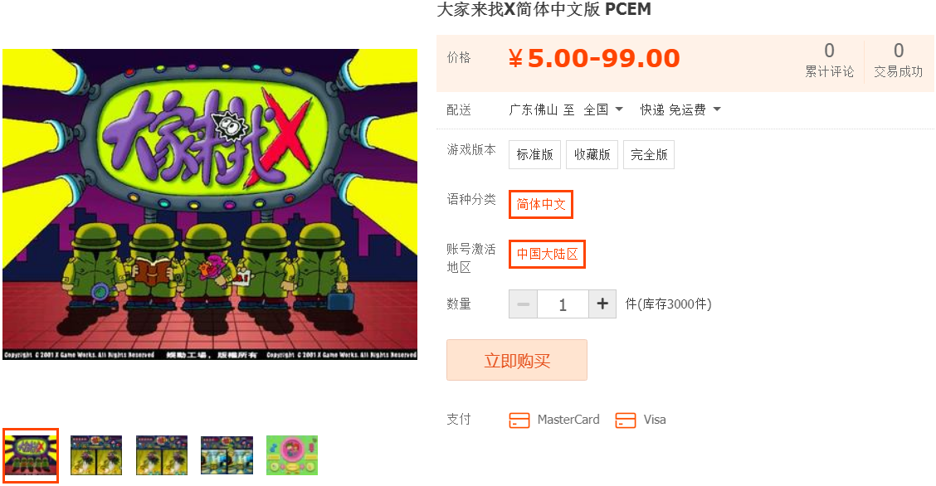Click the 立即购买 buy now button
This screenshot has width=936, height=486.
coord(517,360)
